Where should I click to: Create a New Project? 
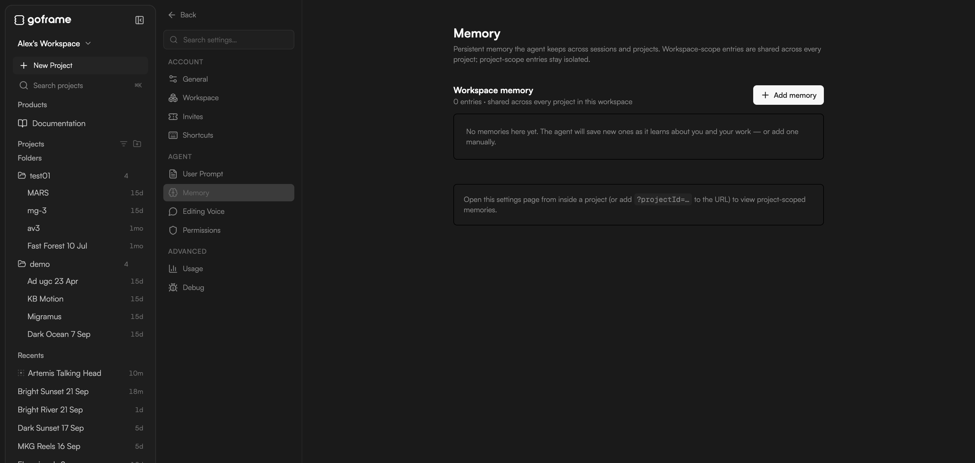click(80, 65)
